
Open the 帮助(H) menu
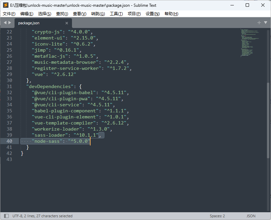[171, 14]
